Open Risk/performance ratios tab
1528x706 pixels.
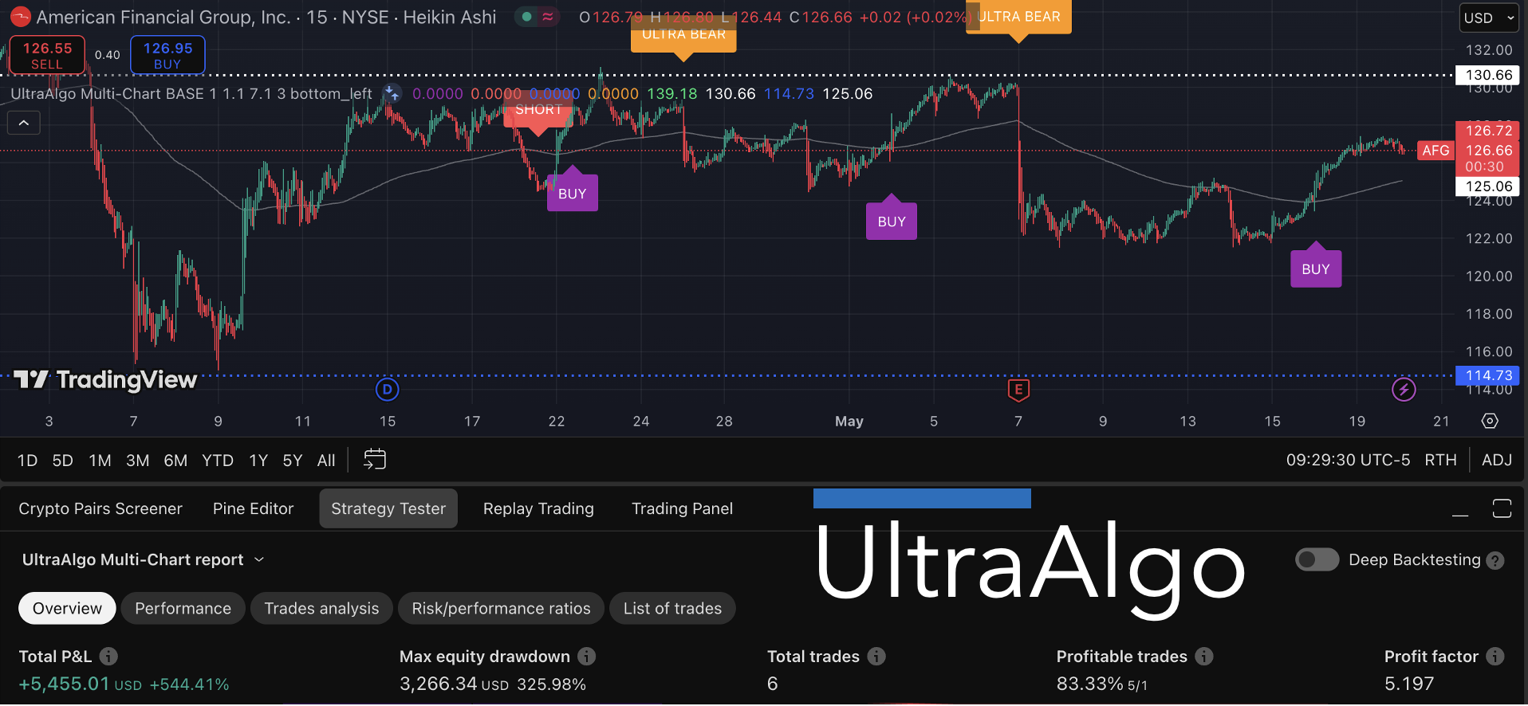[x=501, y=608]
